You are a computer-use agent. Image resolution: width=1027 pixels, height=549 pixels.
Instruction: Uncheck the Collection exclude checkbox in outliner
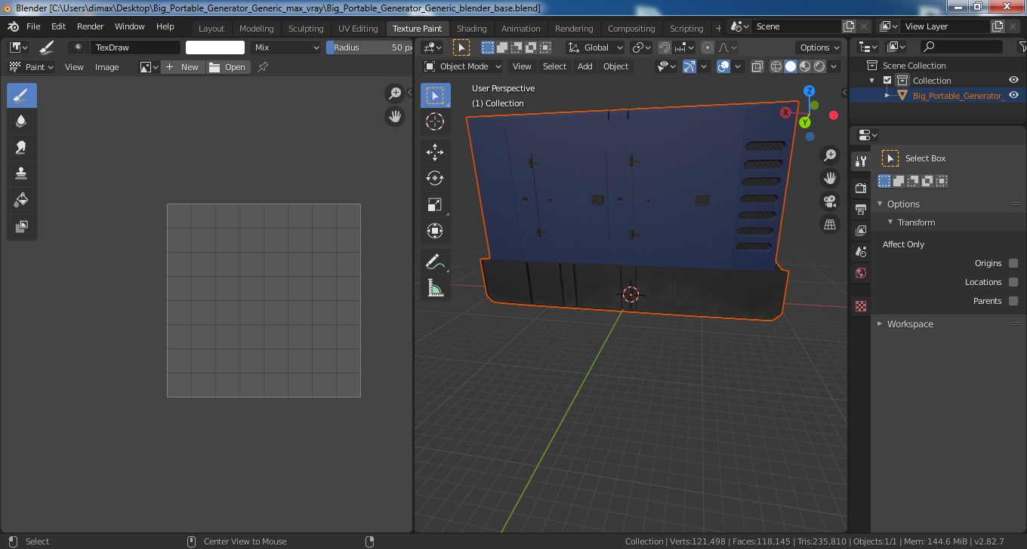(x=887, y=81)
